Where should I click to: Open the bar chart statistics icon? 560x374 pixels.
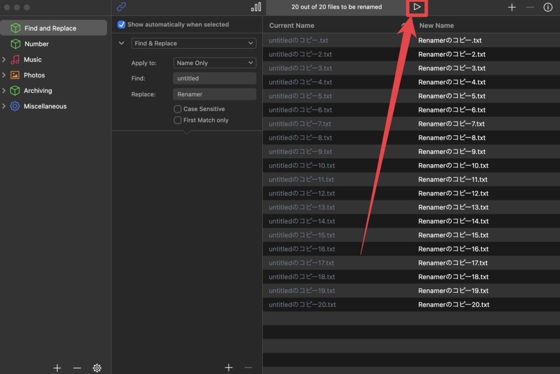(256, 7)
